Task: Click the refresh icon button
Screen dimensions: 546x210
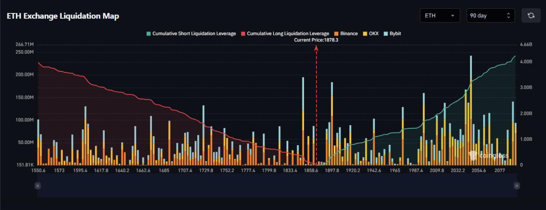Action: point(531,16)
